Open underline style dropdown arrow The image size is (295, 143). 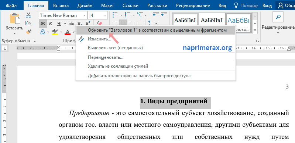pyautogui.click(x=65, y=24)
